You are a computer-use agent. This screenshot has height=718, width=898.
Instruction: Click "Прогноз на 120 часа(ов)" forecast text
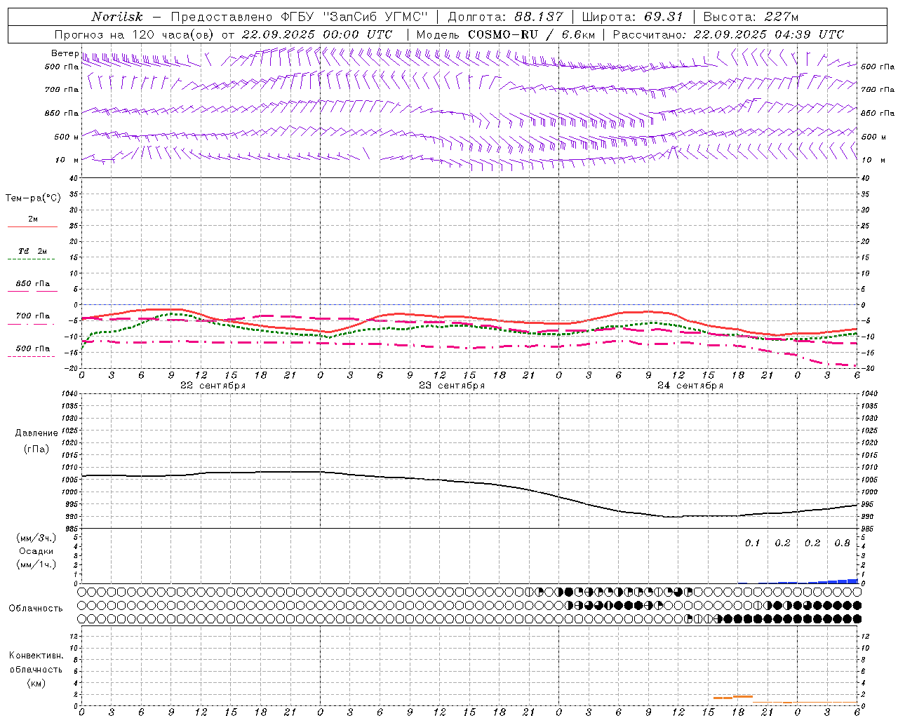135,34
